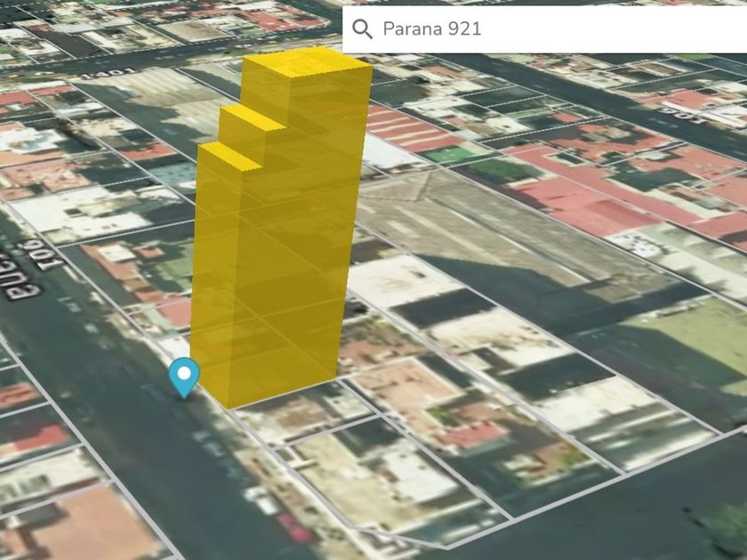The height and width of the screenshot is (560, 747).
Task: Select the top roof of the yellow tower
Action: click(308, 64)
